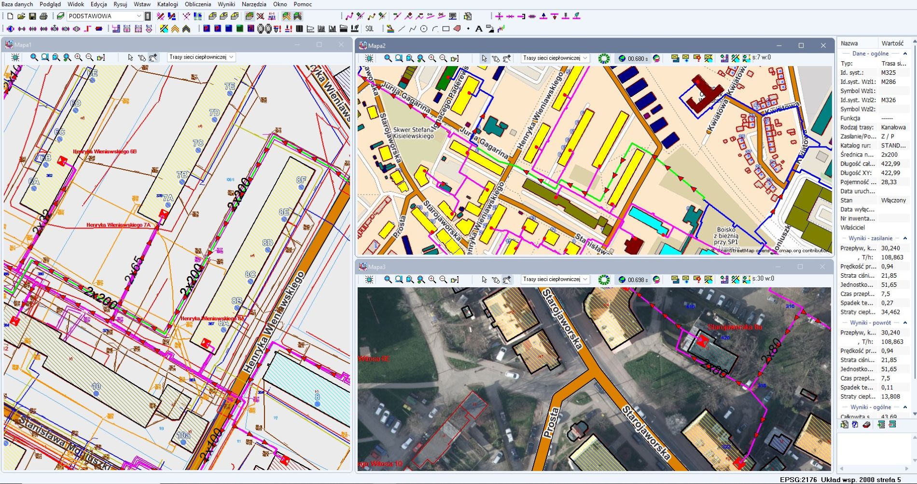
Task: Open the SQL query tool
Action: [369, 29]
